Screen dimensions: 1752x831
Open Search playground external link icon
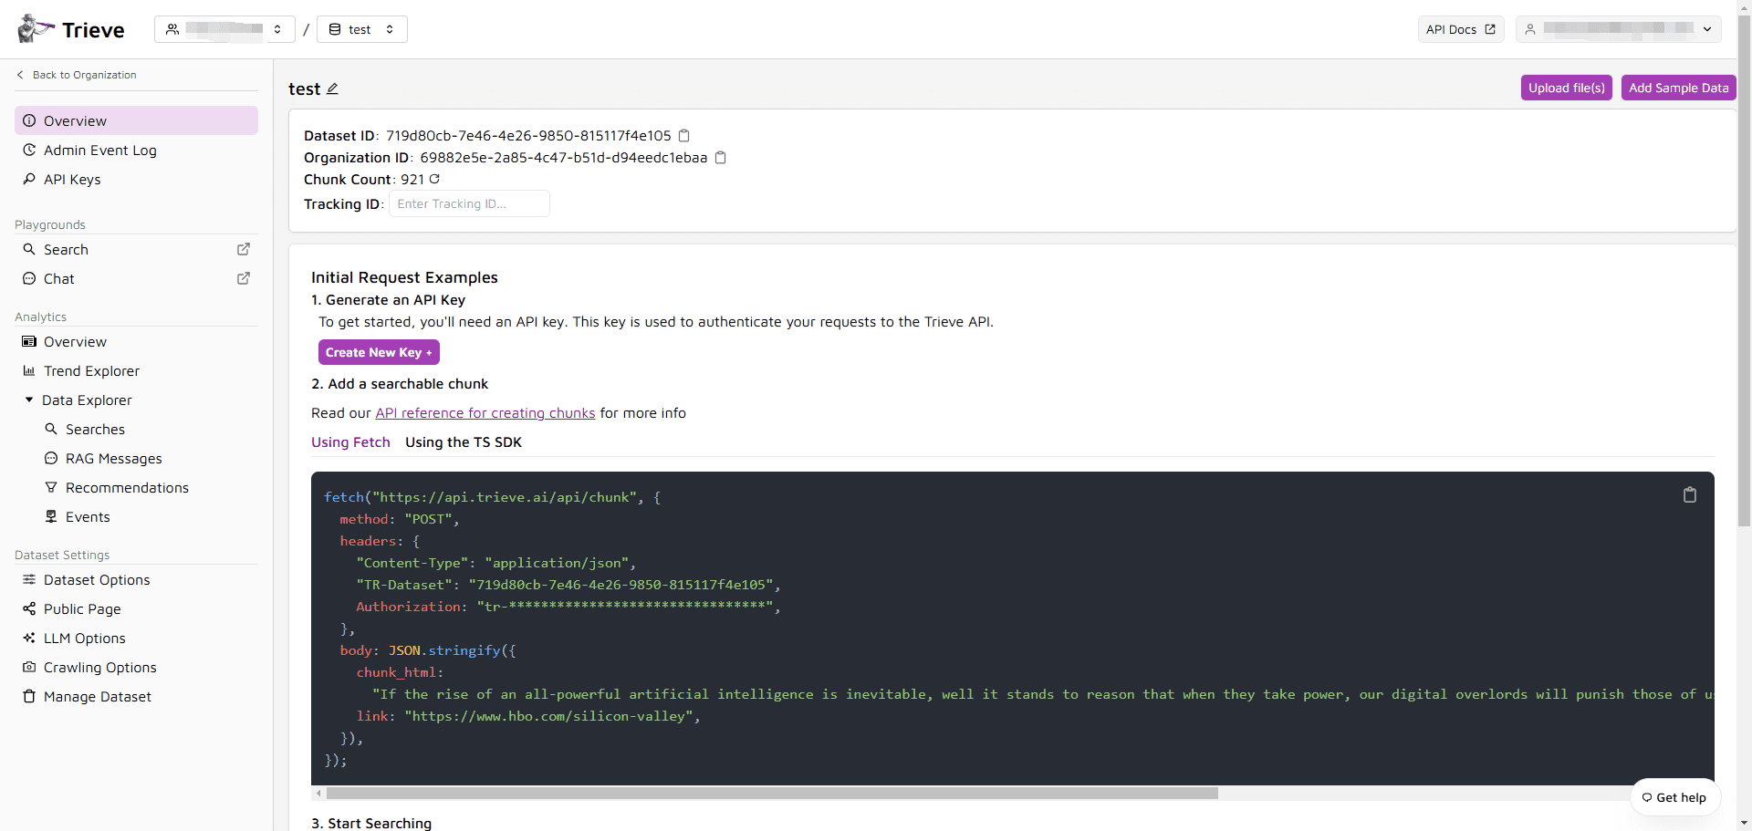244,249
